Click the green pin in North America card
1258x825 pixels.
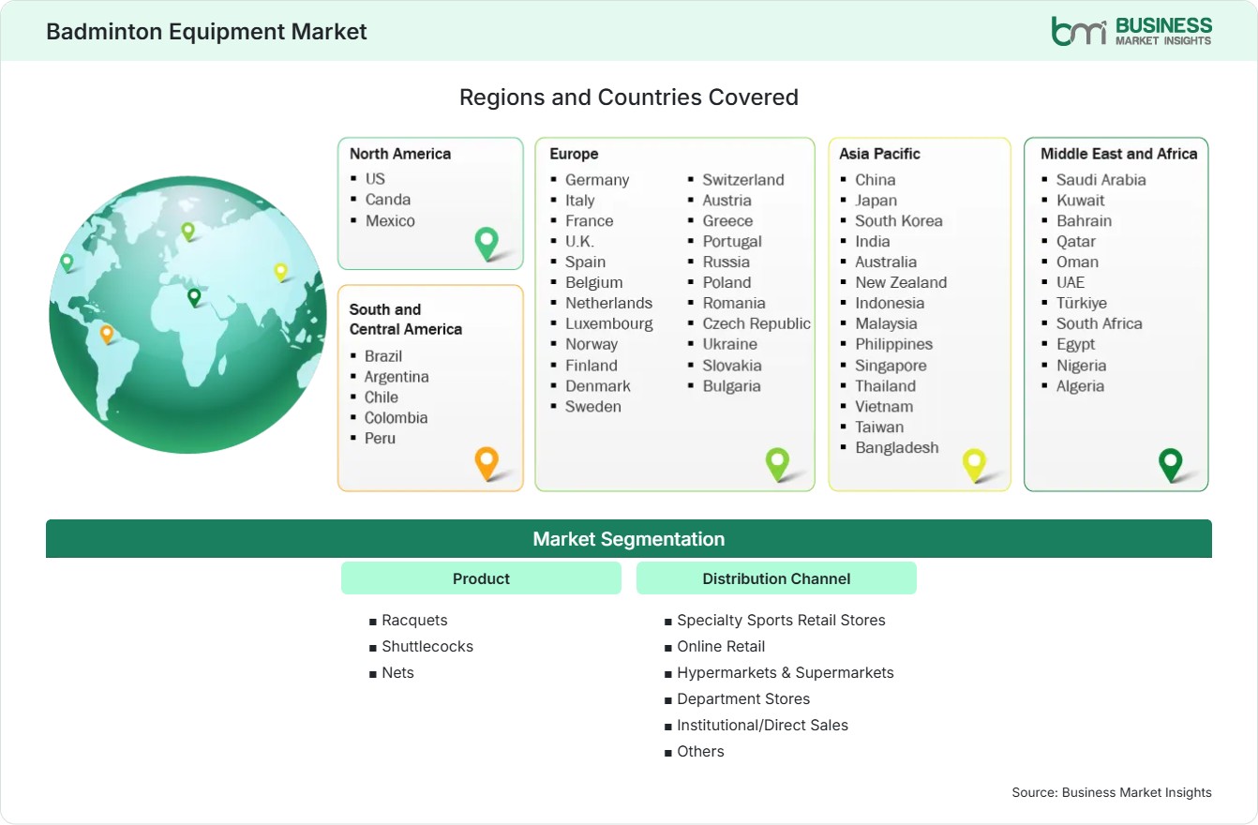(487, 244)
